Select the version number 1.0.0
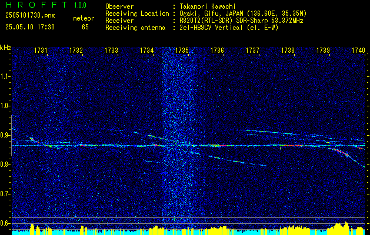The image size is (370, 235). [80, 5]
